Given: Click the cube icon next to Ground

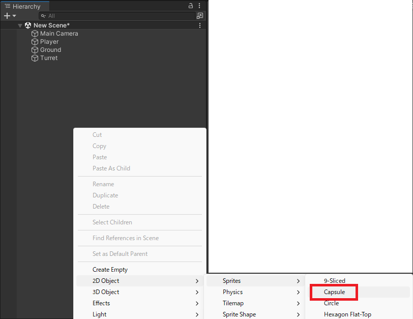Looking at the screenshot, I should click(35, 50).
